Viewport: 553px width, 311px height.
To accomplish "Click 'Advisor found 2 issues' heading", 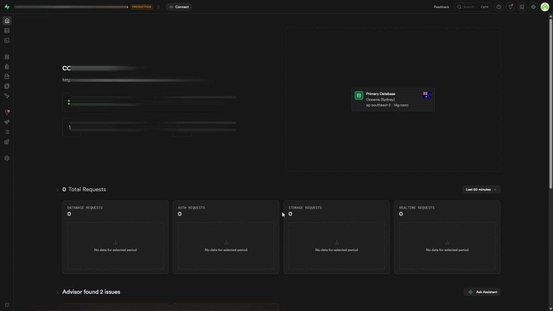I will point(92,292).
